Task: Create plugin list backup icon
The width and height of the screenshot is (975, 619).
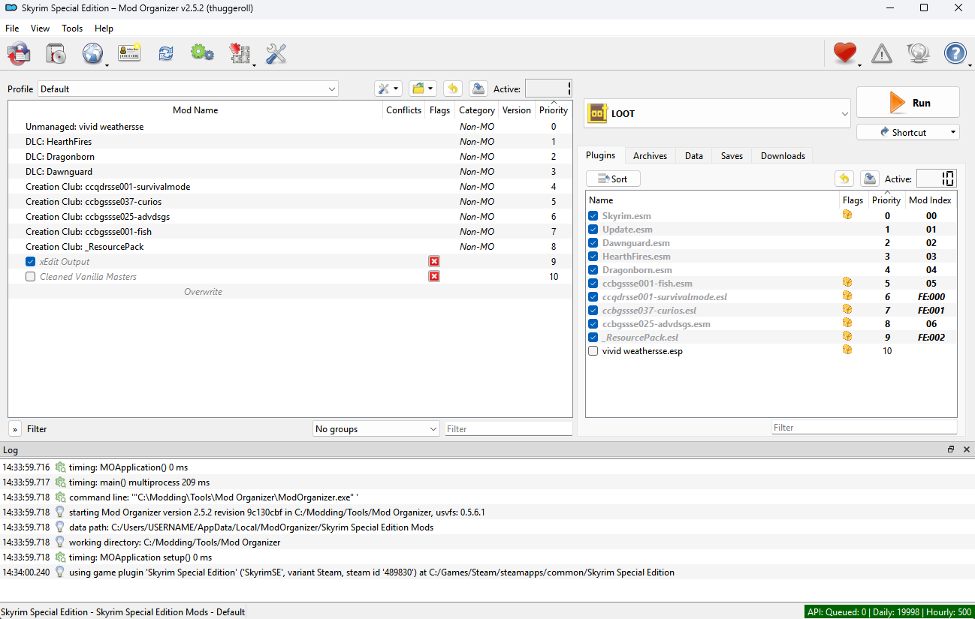Action: [x=869, y=179]
